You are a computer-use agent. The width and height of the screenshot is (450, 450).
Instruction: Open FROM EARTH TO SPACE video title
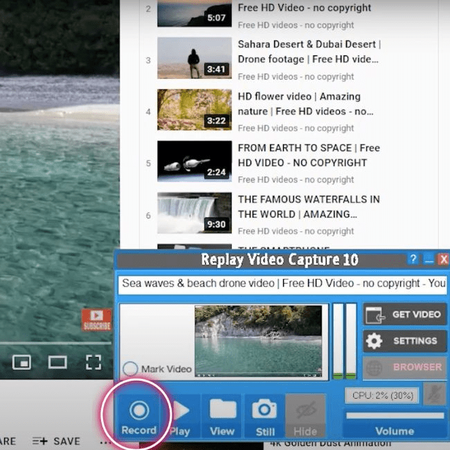[x=309, y=155]
